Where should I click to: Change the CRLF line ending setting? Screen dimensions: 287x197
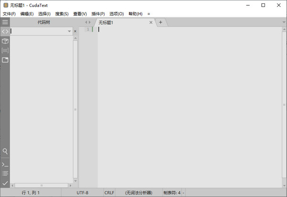[x=110, y=193]
